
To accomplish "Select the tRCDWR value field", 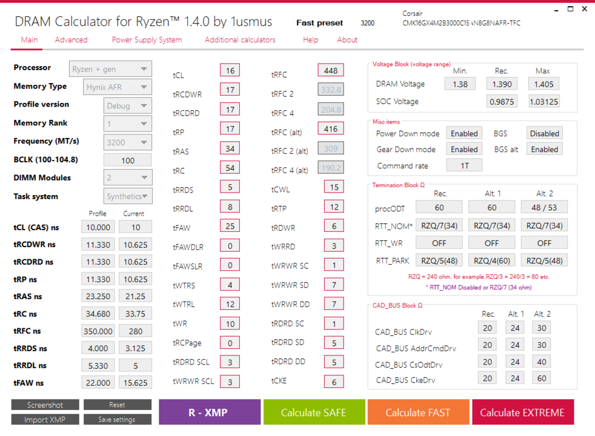I will click(230, 90).
